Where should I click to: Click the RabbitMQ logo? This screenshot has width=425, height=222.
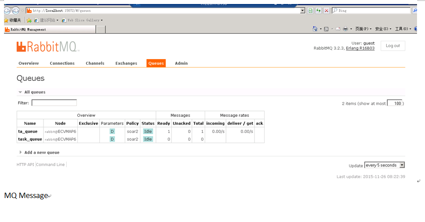48,47
